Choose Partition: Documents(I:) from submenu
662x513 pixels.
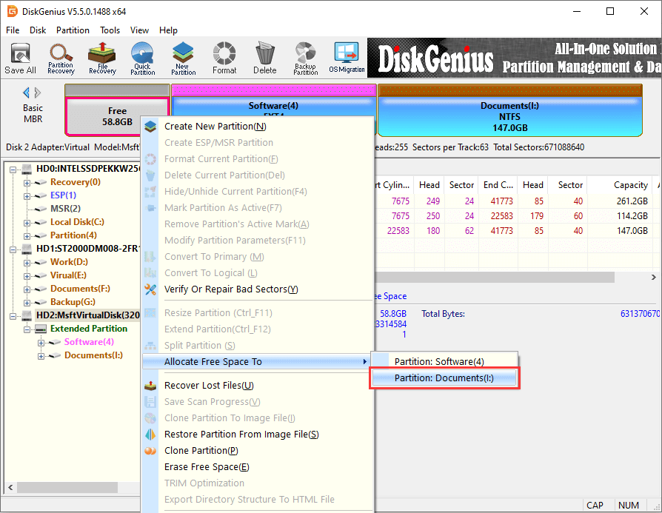click(x=444, y=378)
